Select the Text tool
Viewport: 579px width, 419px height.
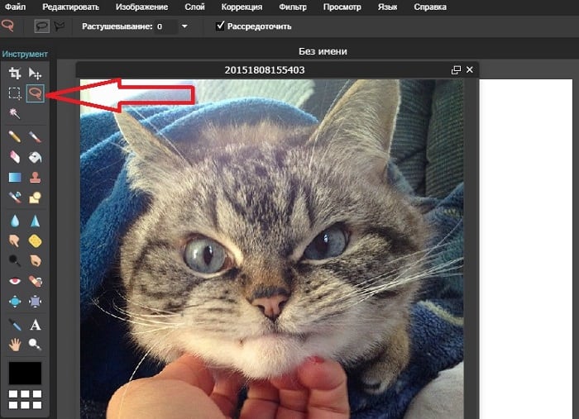click(x=35, y=325)
